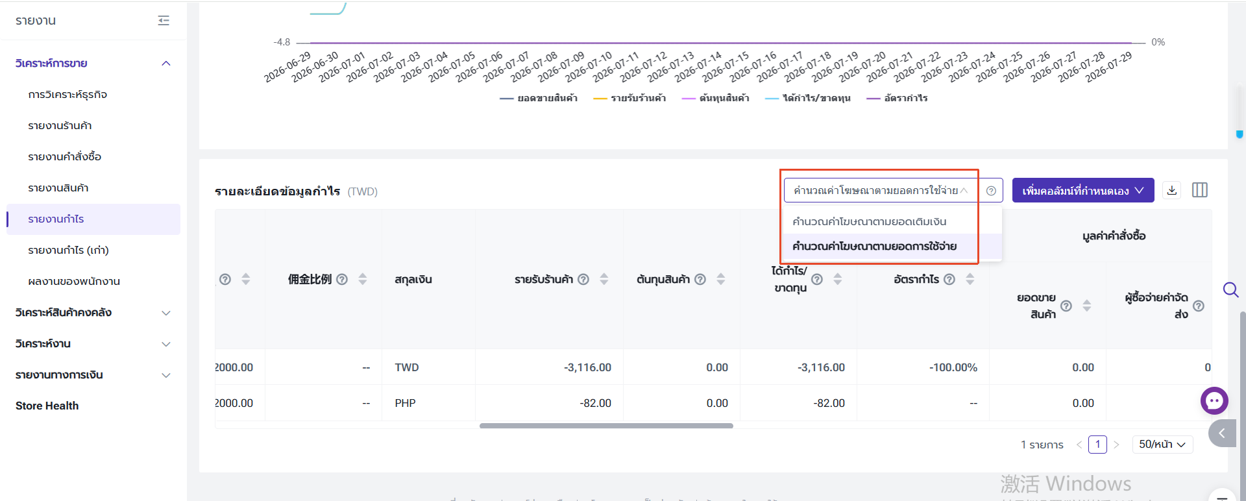Click the 1 รายการ total count
Image resolution: width=1246 pixels, height=501 pixels.
tap(1042, 445)
